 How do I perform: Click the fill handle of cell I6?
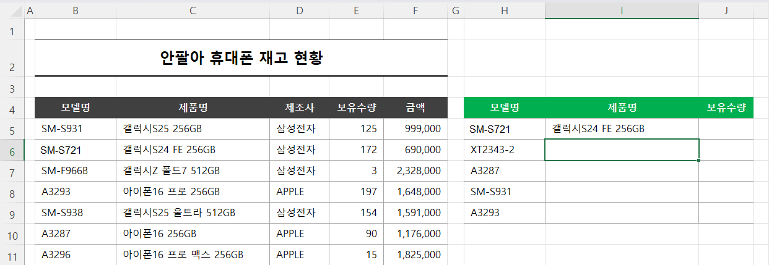(699, 161)
